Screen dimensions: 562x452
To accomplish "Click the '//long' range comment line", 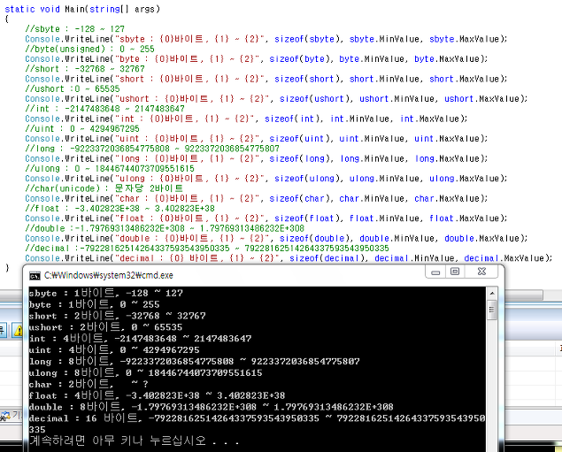I will tap(152, 149).
